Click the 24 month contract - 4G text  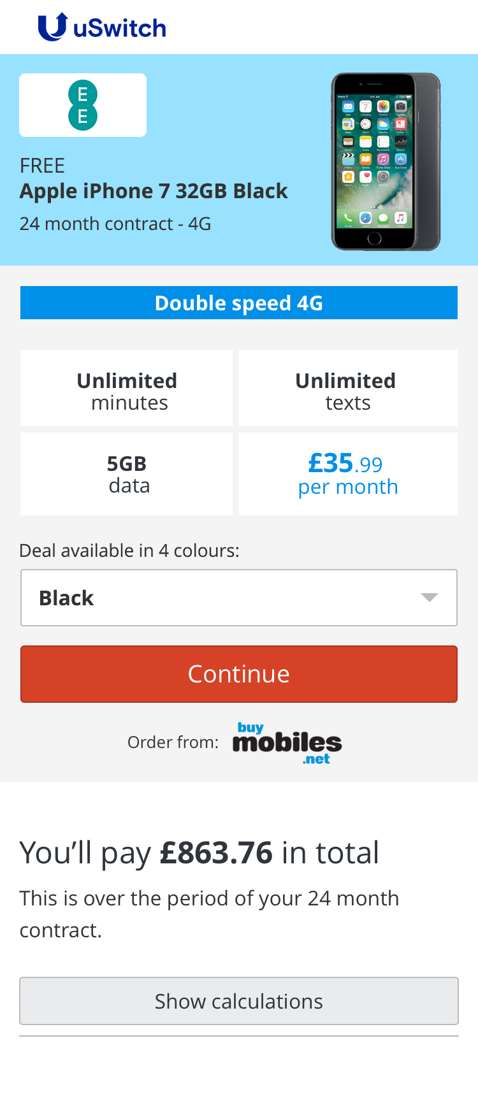(115, 224)
